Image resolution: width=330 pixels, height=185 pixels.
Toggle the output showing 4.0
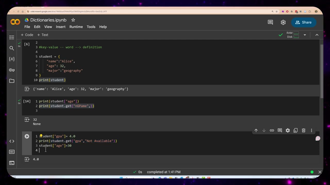pos(27,159)
